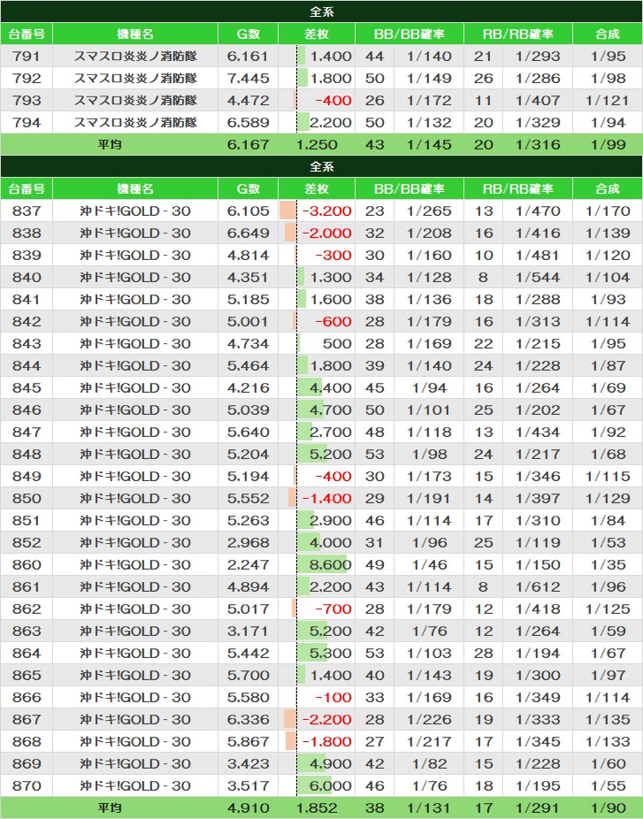
Task: Select the average G数 value 4.910
Action: [249, 808]
